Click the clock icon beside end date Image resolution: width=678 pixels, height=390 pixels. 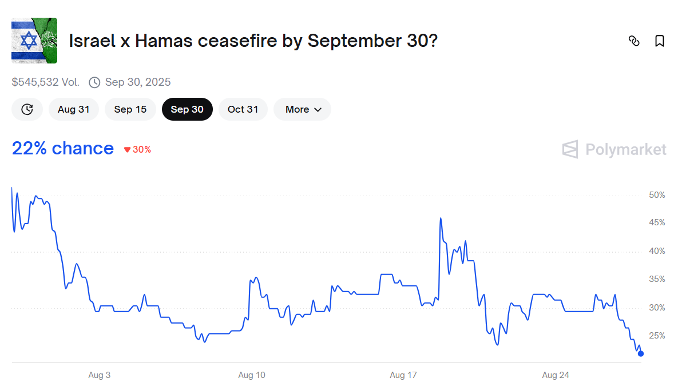pyautogui.click(x=94, y=82)
